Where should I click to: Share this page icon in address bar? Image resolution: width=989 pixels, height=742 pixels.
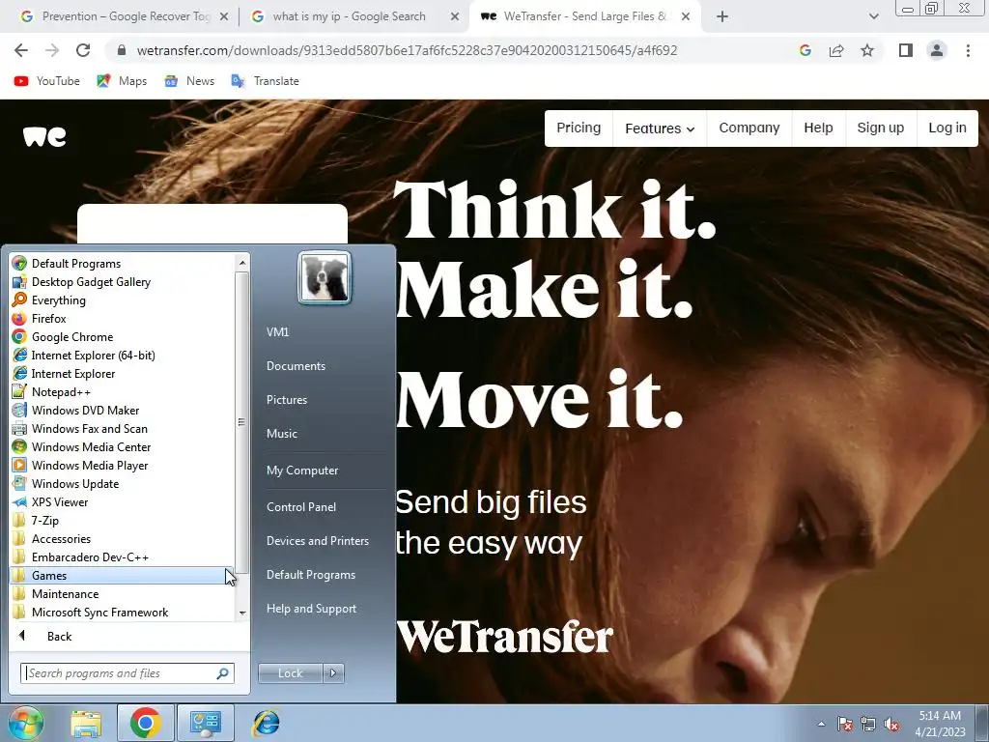(836, 50)
